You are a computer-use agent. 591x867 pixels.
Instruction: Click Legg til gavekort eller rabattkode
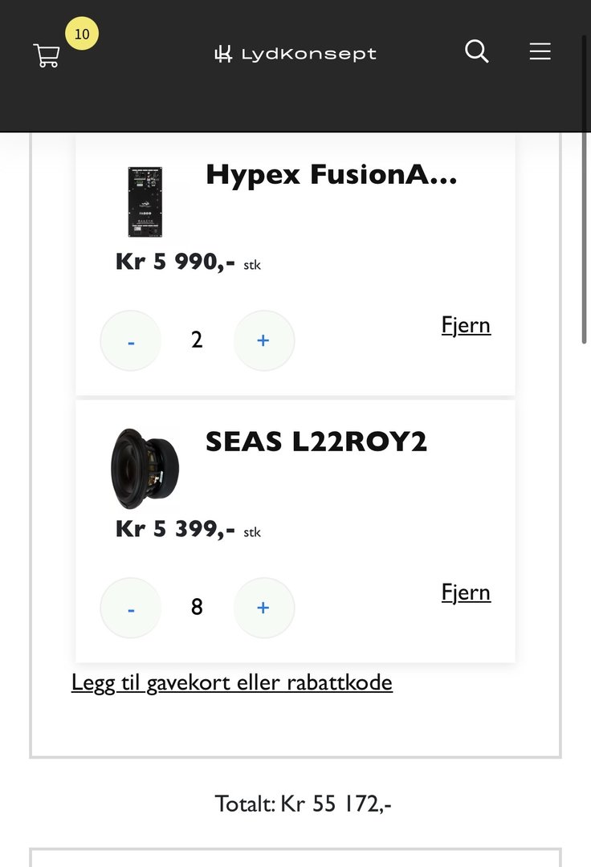coord(232,683)
